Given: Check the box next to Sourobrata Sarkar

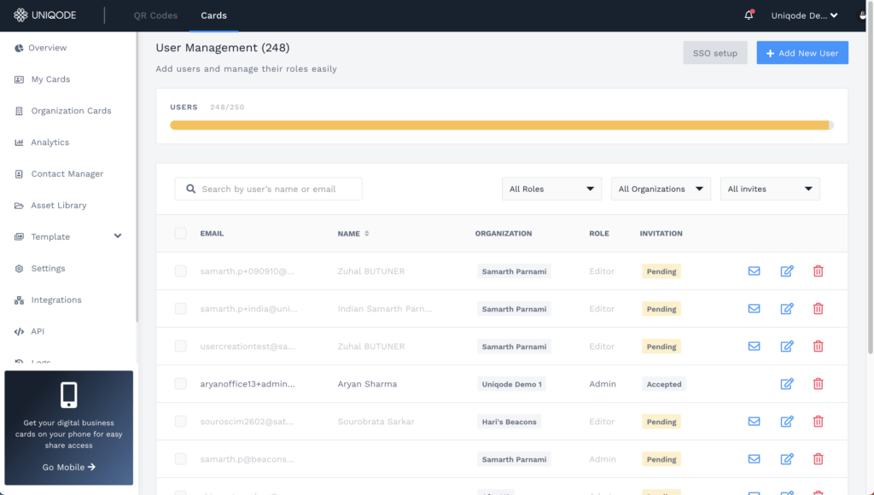Looking at the screenshot, I should pyautogui.click(x=180, y=421).
